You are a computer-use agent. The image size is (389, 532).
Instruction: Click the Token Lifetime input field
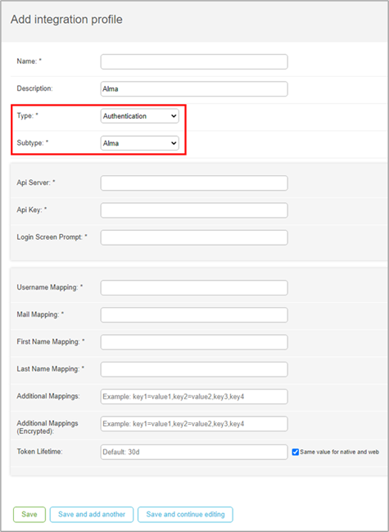[194, 453]
